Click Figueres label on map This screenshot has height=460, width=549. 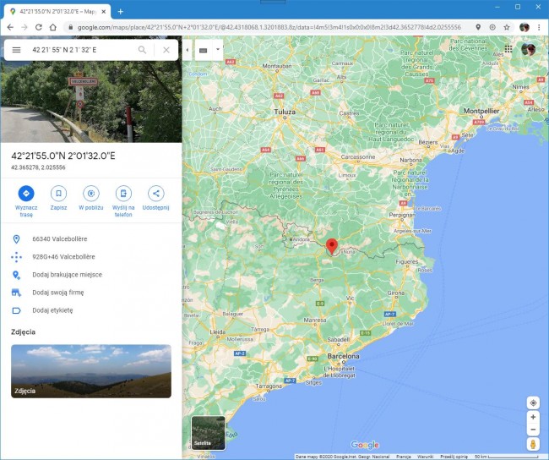coord(407,261)
